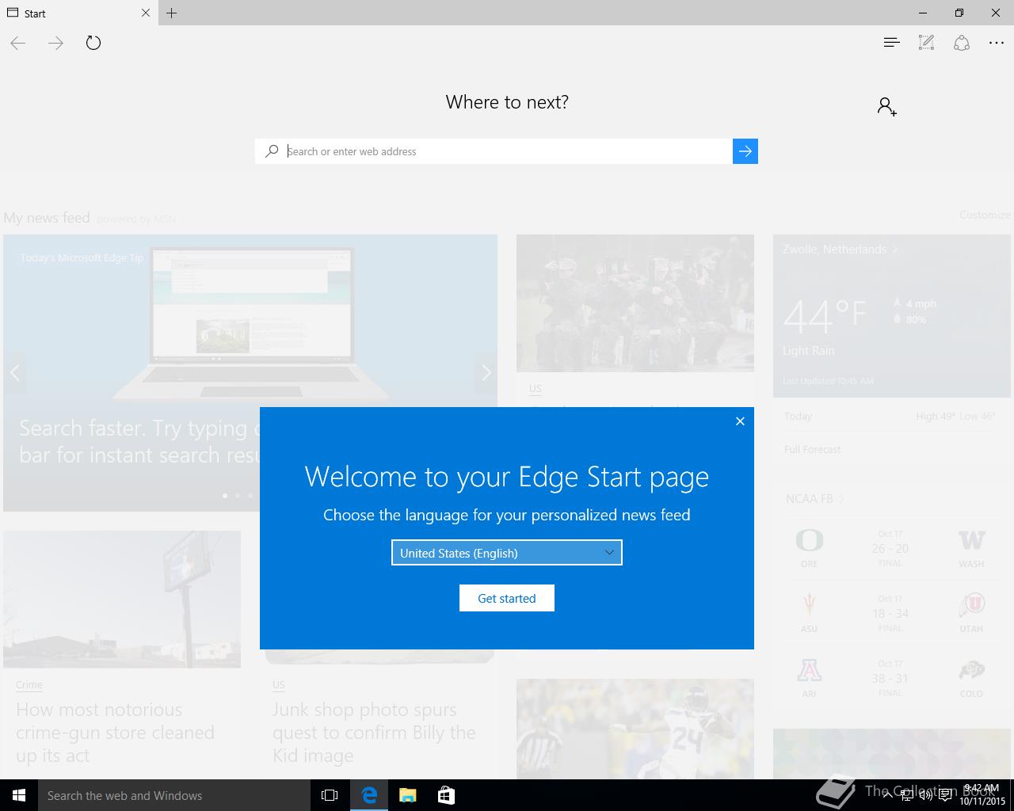The height and width of the screenshot is (811, 1014).
Task: Open Zwolle, Netherlands weather location
Action: click(x=840, y=249)
